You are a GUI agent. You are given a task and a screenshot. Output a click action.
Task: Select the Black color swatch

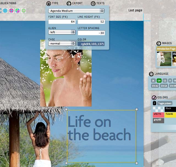[170, 109]
